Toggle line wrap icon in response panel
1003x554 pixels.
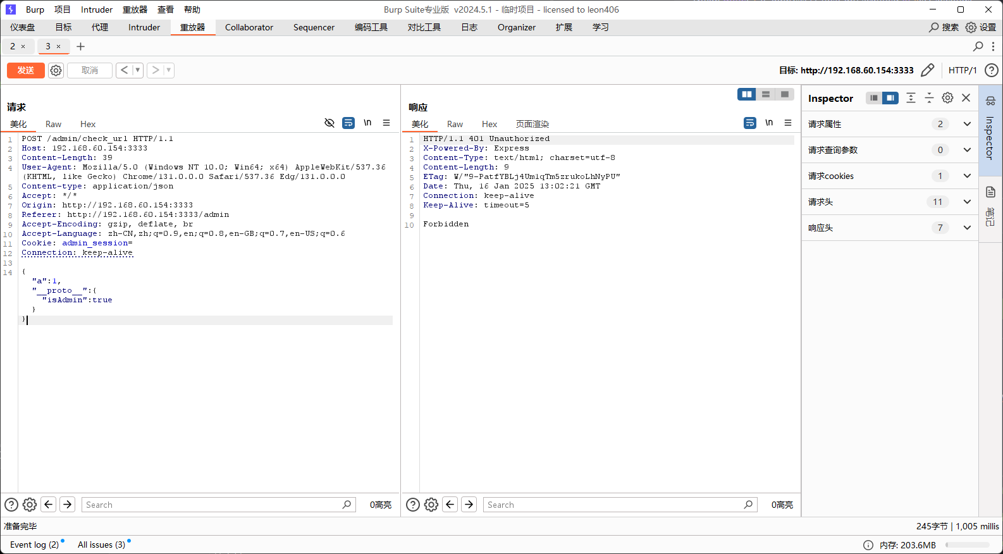coord(750,123)
